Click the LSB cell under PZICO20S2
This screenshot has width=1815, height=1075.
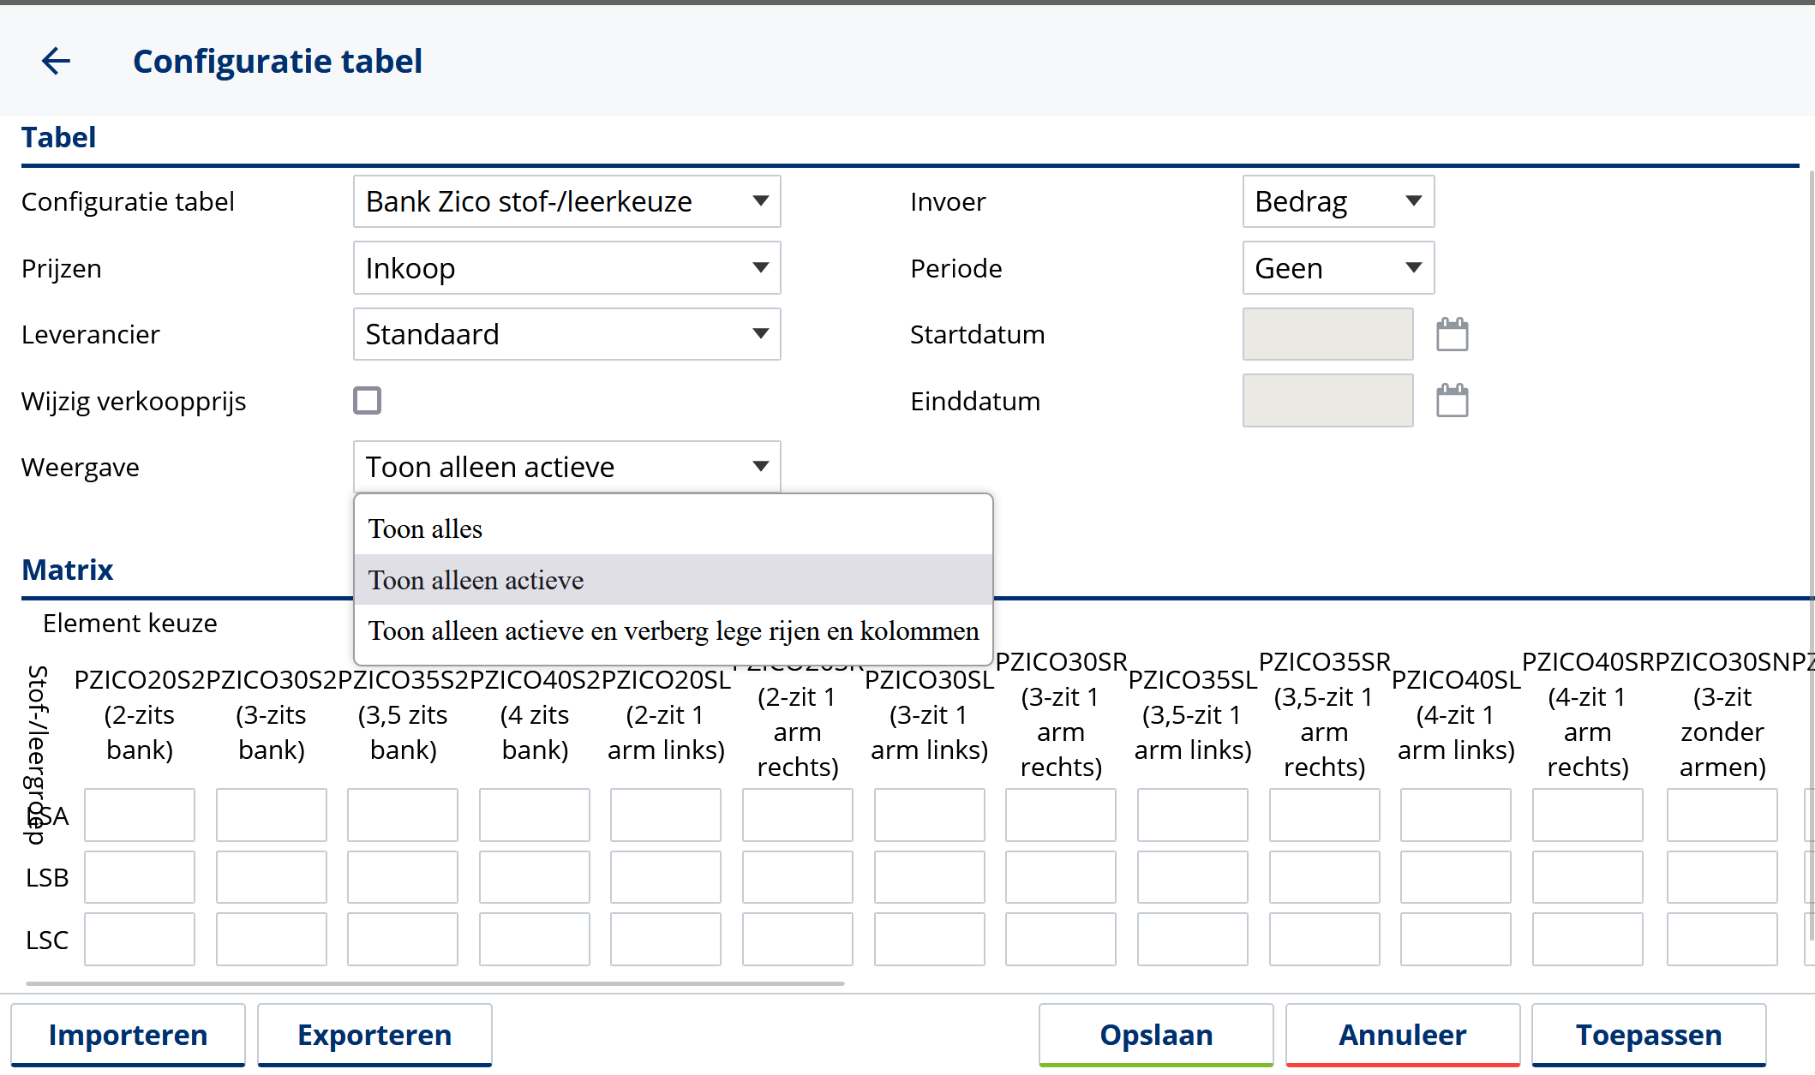[x=140, y=877]
